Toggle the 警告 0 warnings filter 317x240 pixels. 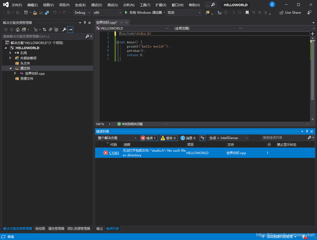click(169, 138)
